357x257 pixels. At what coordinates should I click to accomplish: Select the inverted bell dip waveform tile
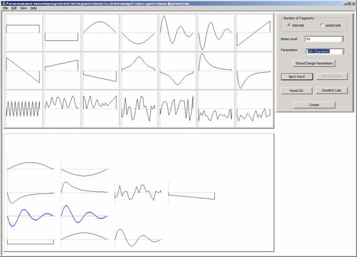[177, 71]
